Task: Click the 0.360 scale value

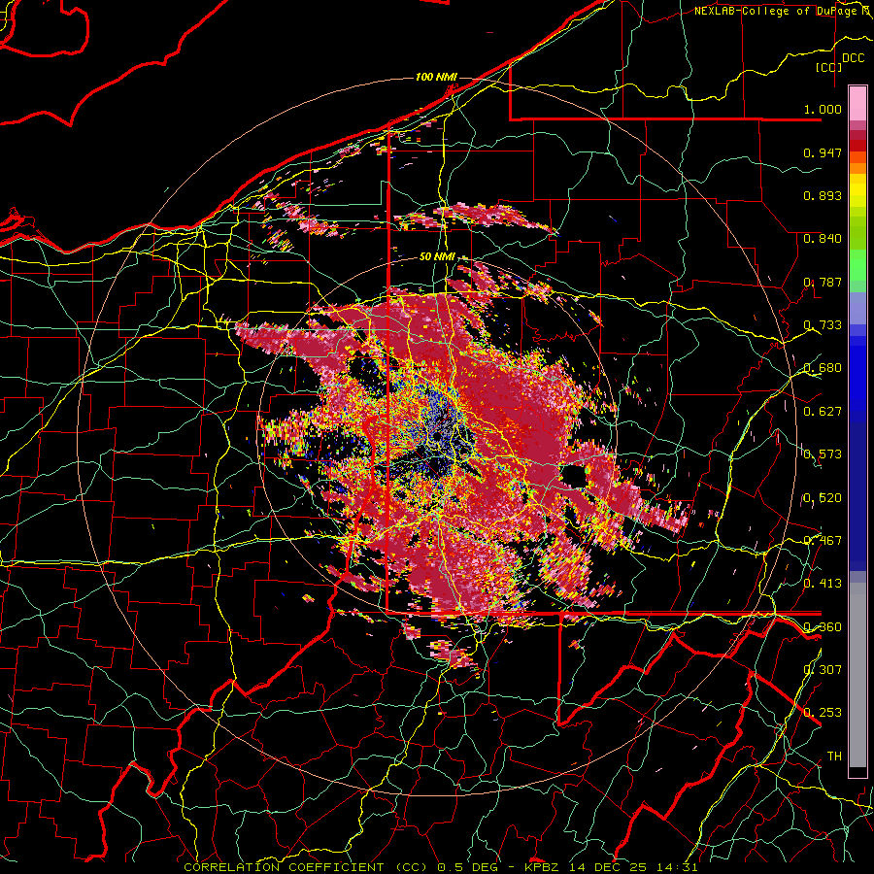Action: pos(823,627)
